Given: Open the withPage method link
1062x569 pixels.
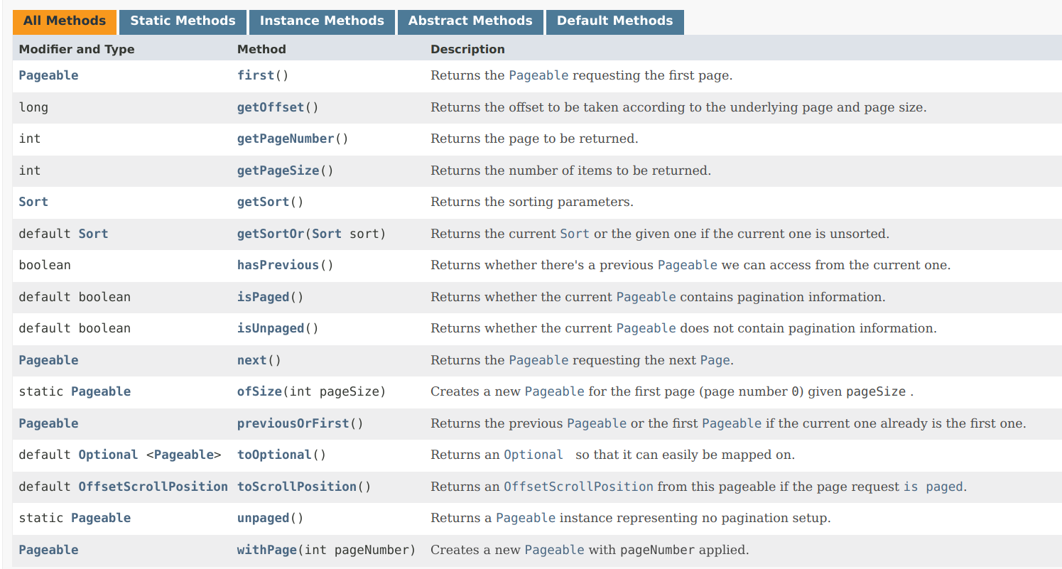Looking at the screenshot, I should [267, 550].
